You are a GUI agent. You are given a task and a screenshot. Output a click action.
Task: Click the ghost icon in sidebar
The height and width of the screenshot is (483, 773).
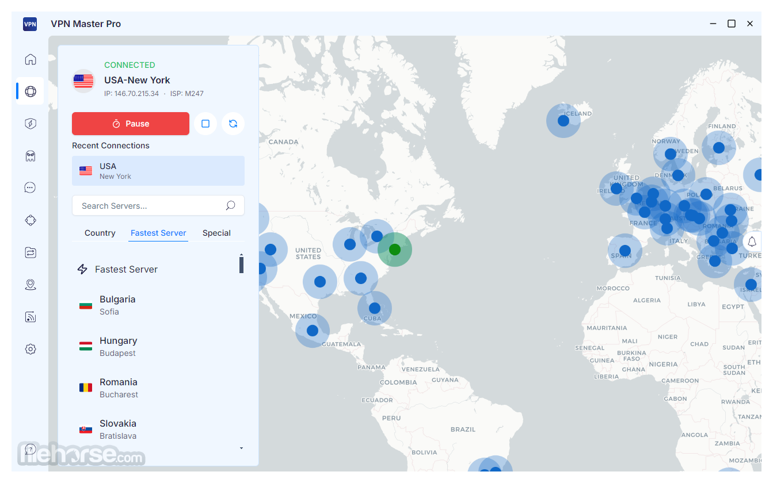click(x=31, y=156)
